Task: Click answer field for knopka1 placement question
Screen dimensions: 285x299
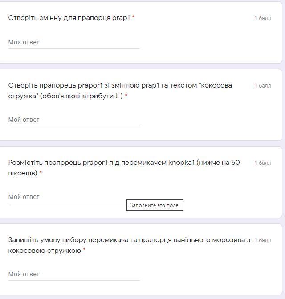Action: pos(74,197)
